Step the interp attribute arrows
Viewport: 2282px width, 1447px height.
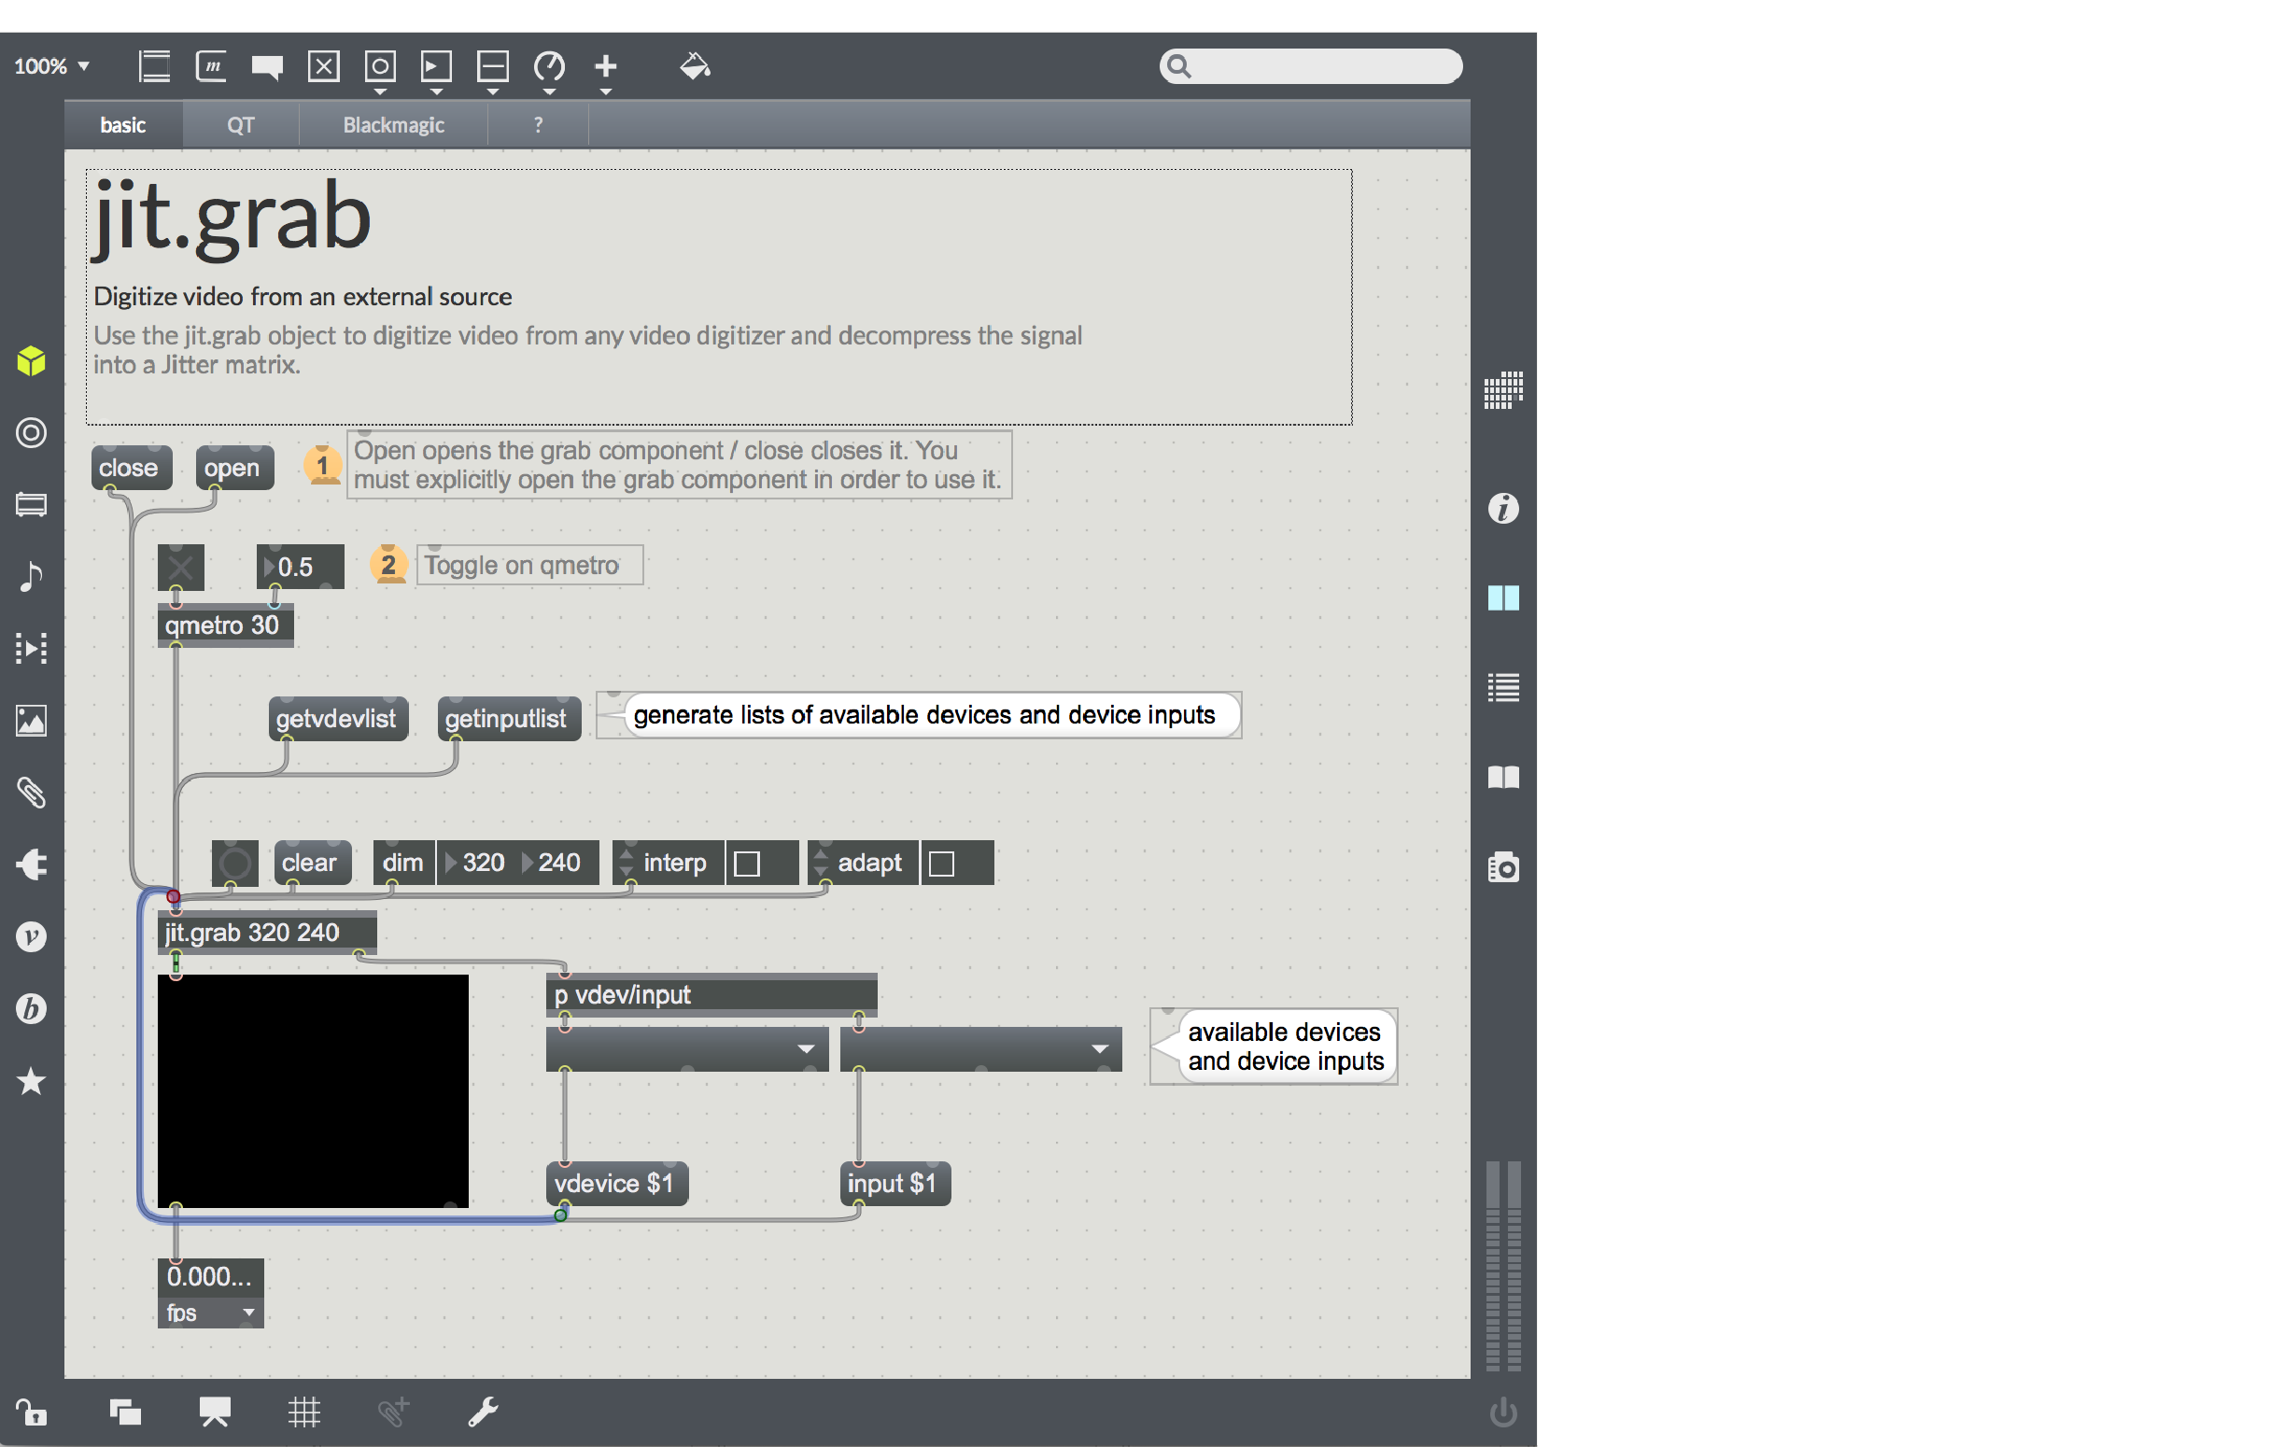point(626,863)
